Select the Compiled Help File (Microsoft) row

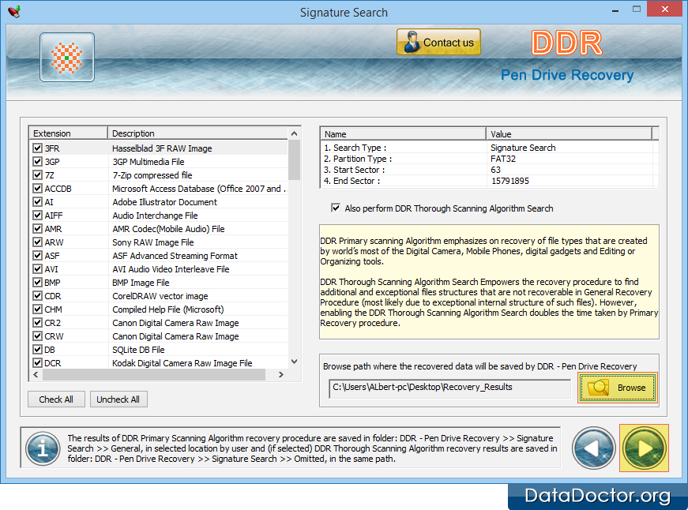[159, 309]
